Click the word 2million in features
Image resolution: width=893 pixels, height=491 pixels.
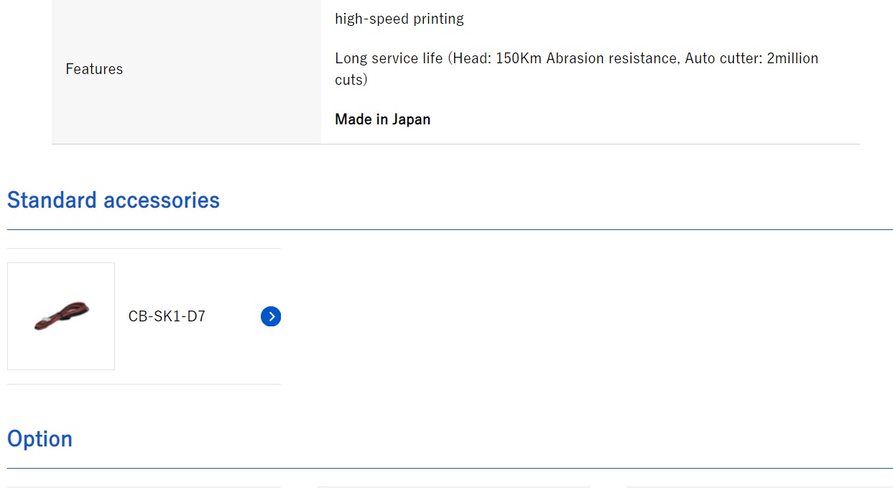click(x=792, y=58)
